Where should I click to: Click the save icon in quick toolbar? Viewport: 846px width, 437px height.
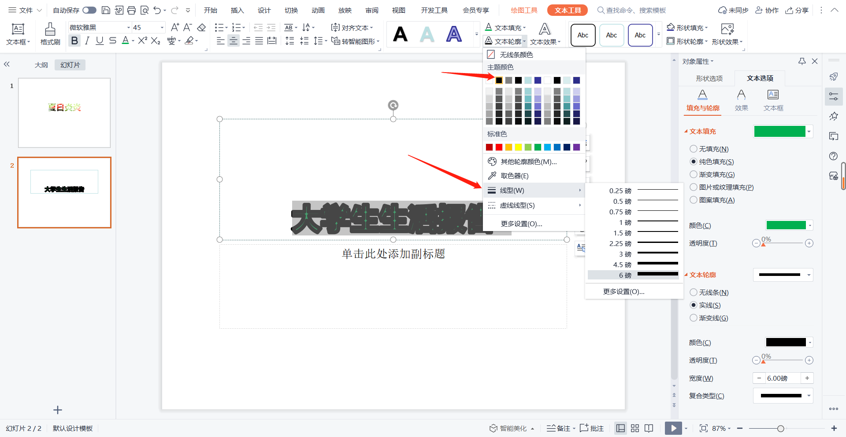106,10
